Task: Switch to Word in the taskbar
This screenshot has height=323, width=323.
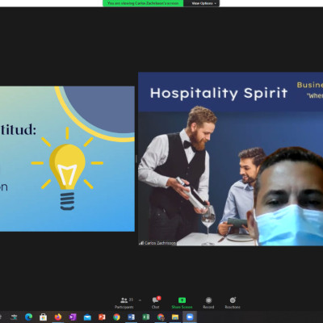Action: point(131,317)
